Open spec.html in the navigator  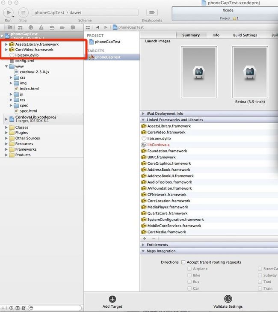click(x=28, y=111)
